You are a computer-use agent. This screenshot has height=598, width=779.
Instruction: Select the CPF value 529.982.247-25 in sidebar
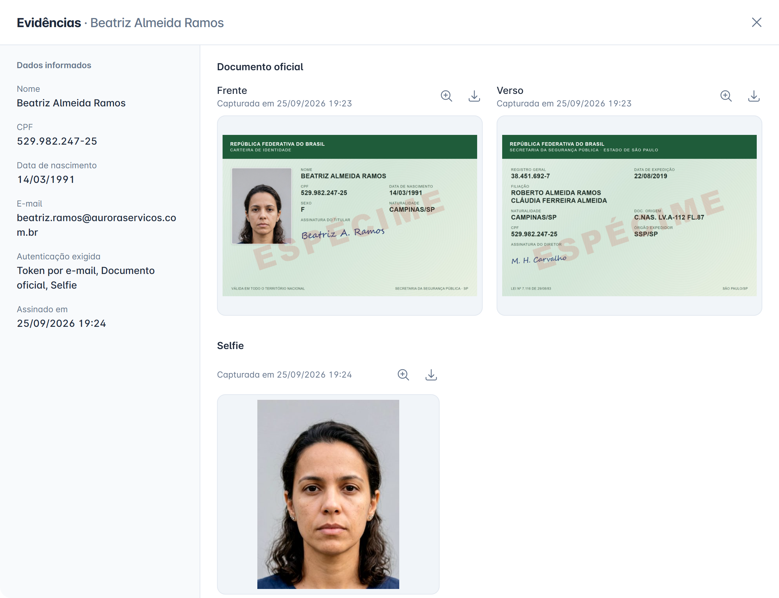pos(57,141)
